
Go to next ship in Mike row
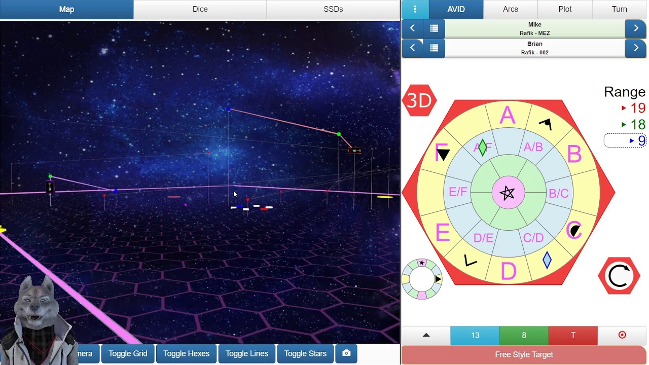coord(636,28)
